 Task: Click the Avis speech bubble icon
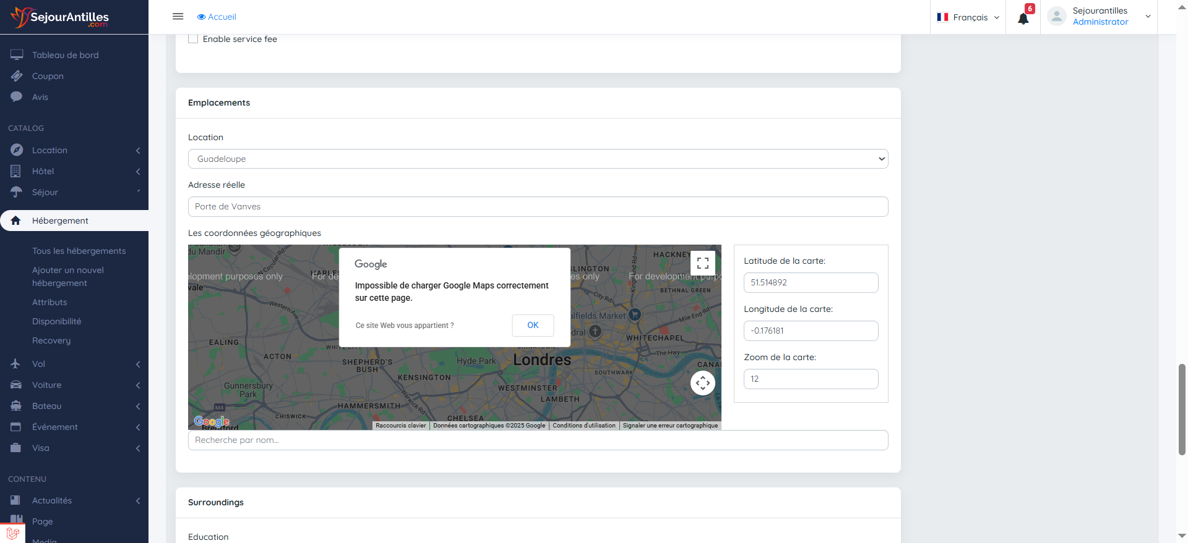[17, 97]
